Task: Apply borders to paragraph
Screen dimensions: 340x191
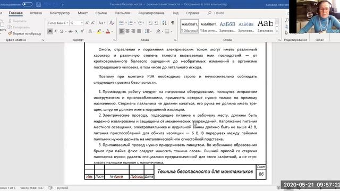Action: pos(167,31)
